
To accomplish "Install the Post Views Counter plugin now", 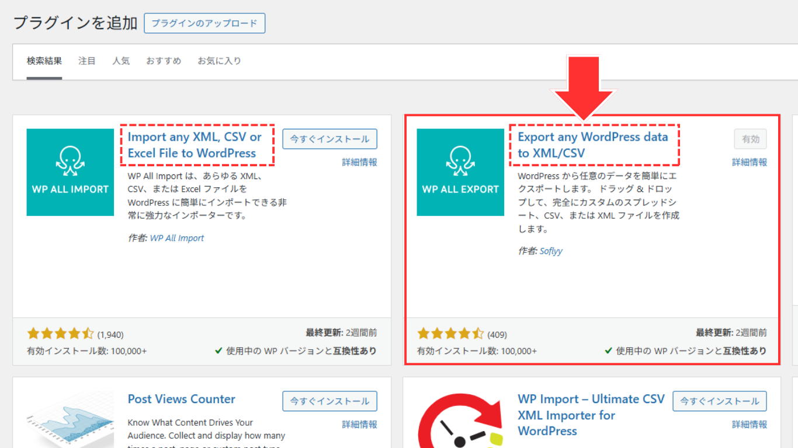I will tap(329, 401).
